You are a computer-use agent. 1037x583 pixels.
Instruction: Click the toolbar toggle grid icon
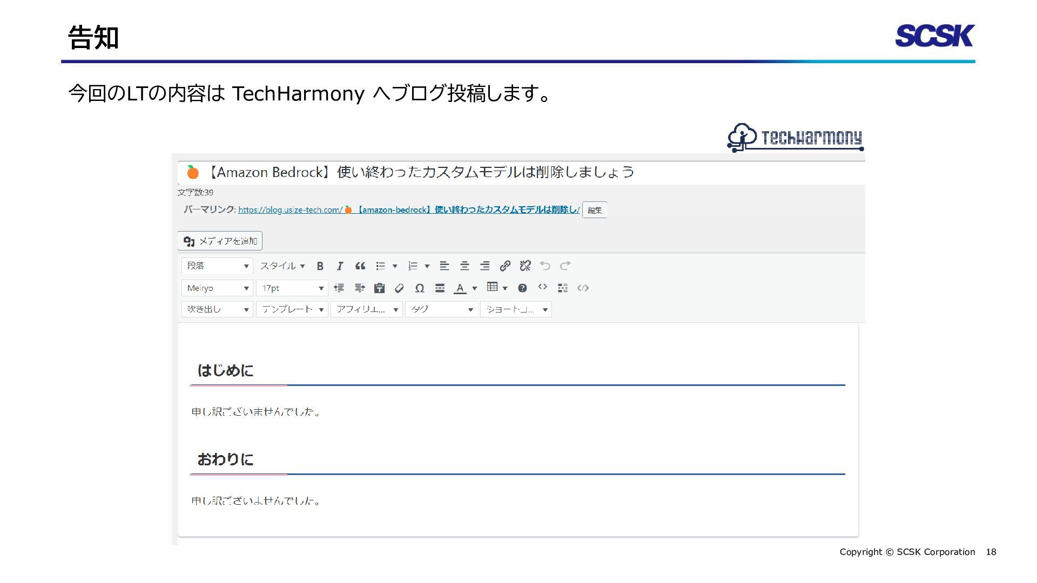(x=563, y=288)
